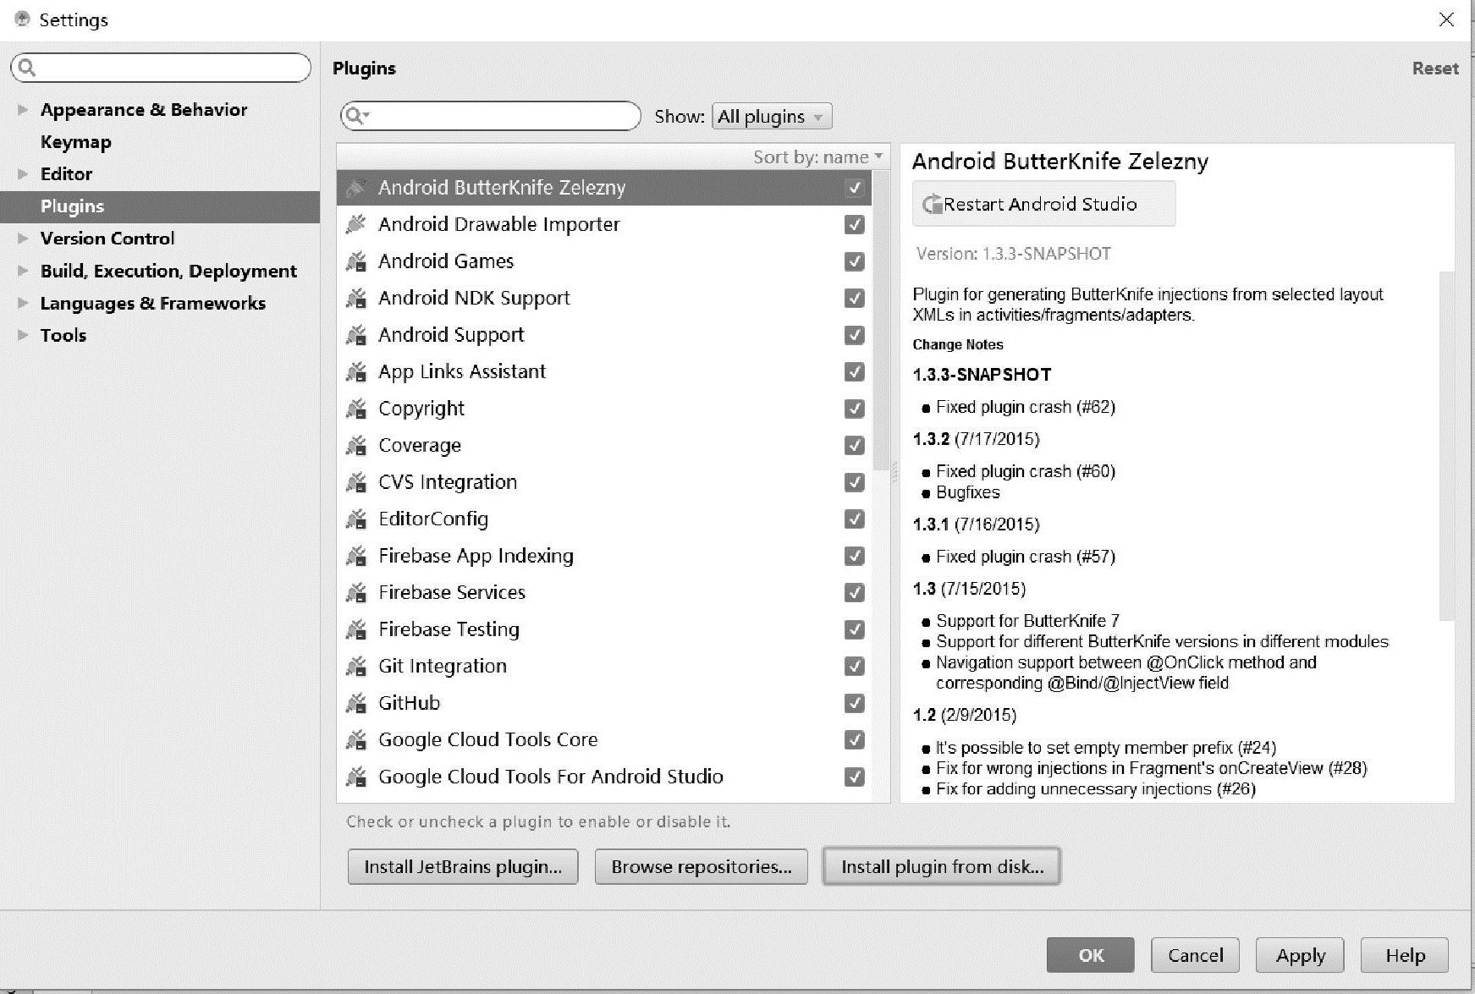Toggle the Android Games plugin checkbox

(x=855, y=261)
